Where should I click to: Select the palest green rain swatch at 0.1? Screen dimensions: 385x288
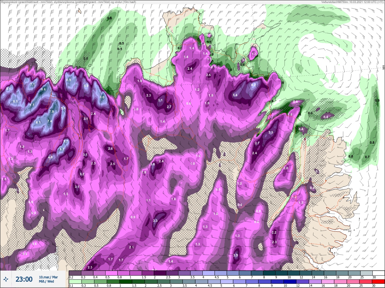(75, 282)
